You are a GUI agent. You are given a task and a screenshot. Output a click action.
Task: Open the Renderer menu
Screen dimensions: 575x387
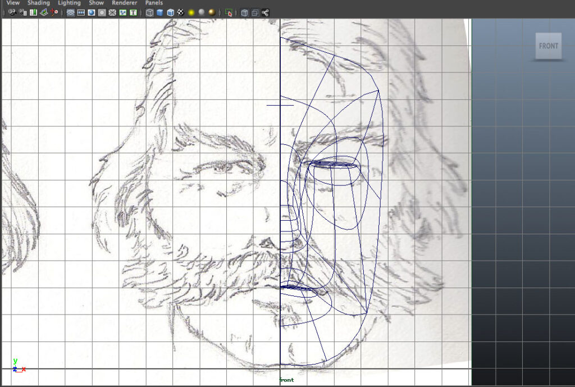[x=124, y=3]
